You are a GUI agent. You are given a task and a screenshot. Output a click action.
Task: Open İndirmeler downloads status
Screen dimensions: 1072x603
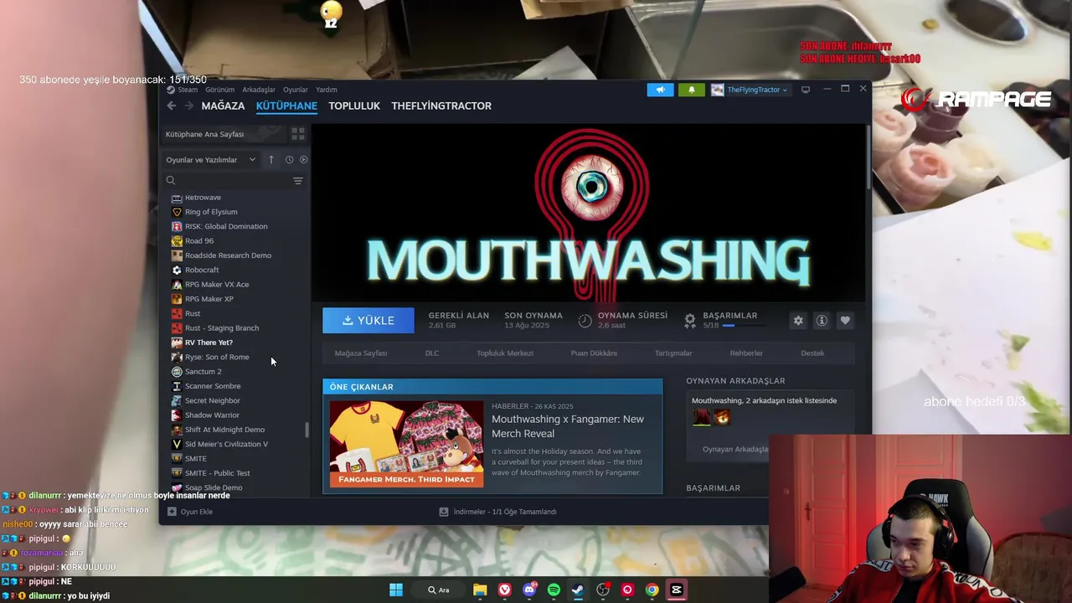(x=498, y=512)
